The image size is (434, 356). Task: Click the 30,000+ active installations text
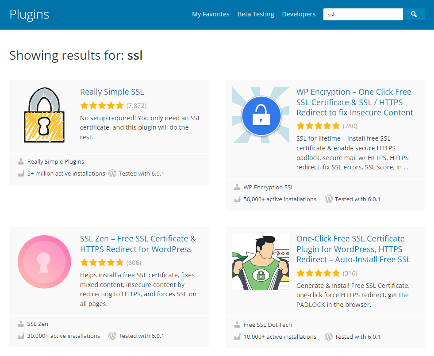coord(64,336)
